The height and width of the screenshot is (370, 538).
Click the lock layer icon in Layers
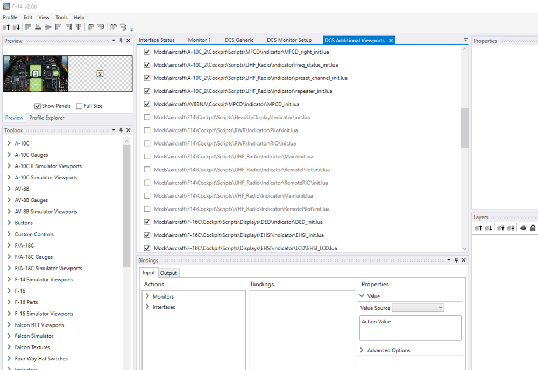pyautogui.click(x=533, y=228)
